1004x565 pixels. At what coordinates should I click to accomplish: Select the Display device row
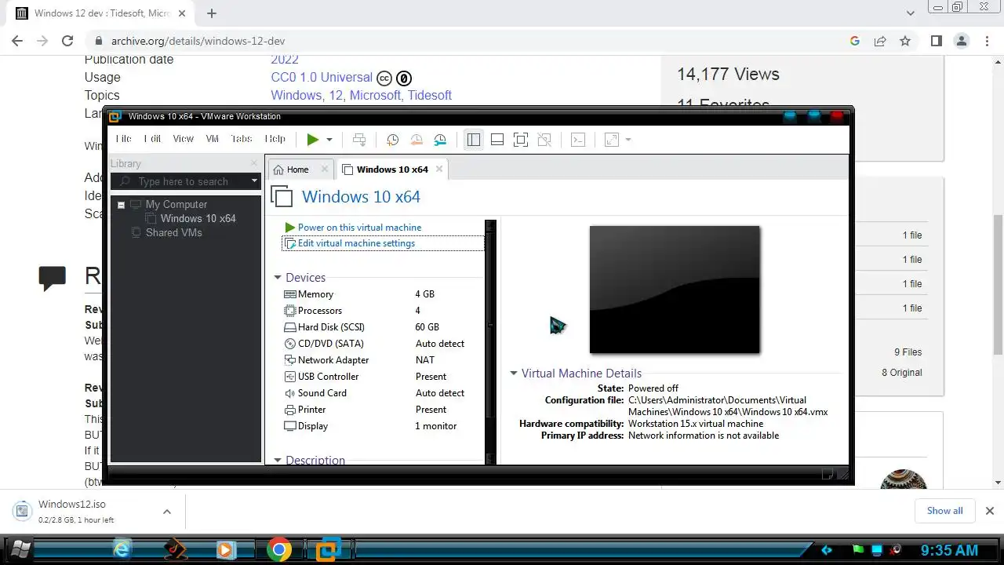pos(384,426)
